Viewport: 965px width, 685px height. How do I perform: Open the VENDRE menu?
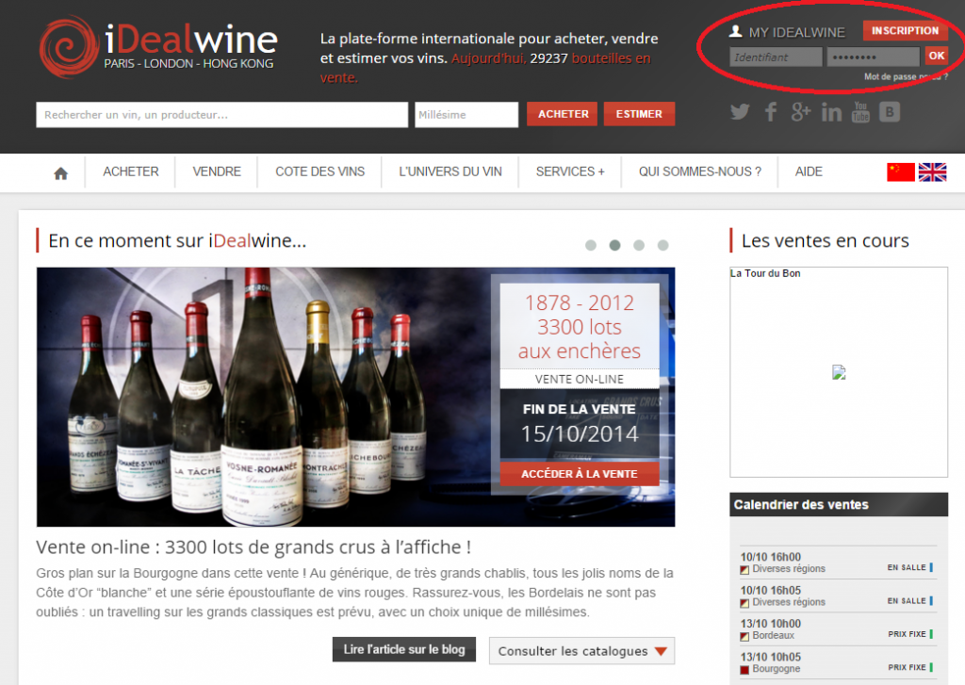pos(217,171)
